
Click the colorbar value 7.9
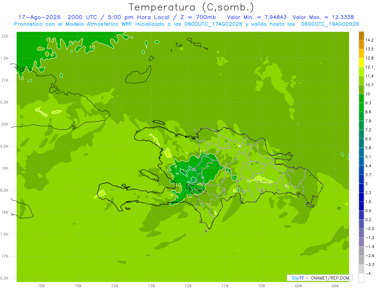(x=369, y=121)
